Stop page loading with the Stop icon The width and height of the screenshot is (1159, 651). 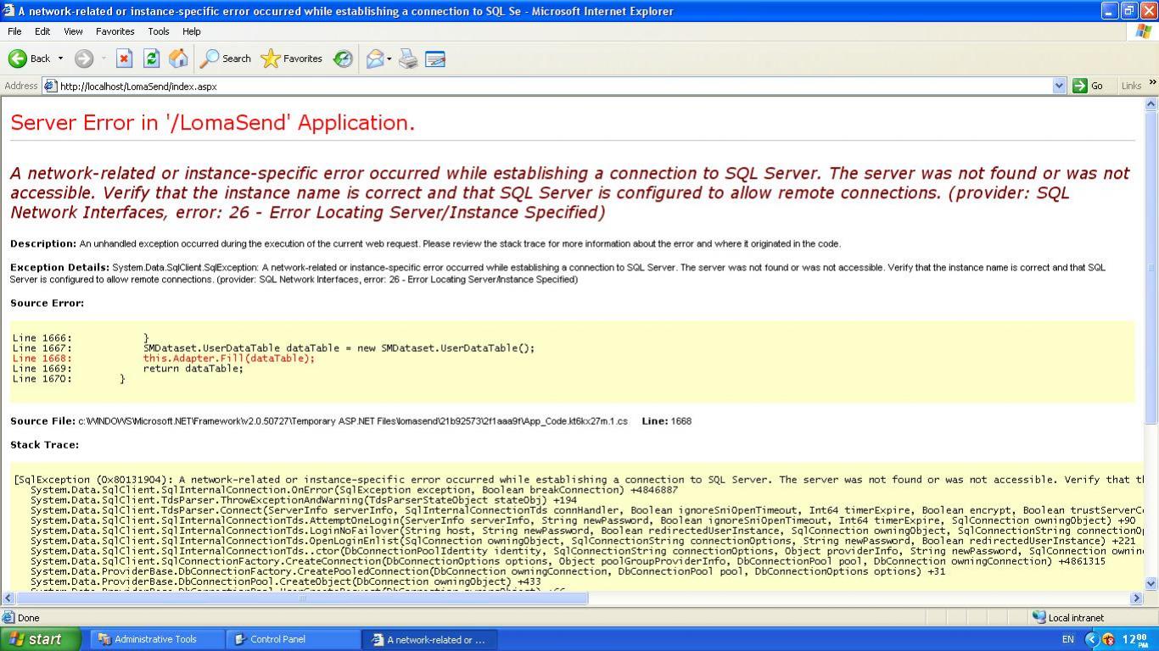pyautogui.click(x=124, y=58)
